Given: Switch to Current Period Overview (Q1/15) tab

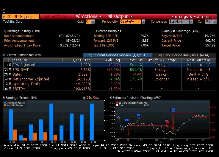Looking at the screenshot, I should tap(117, 55).
